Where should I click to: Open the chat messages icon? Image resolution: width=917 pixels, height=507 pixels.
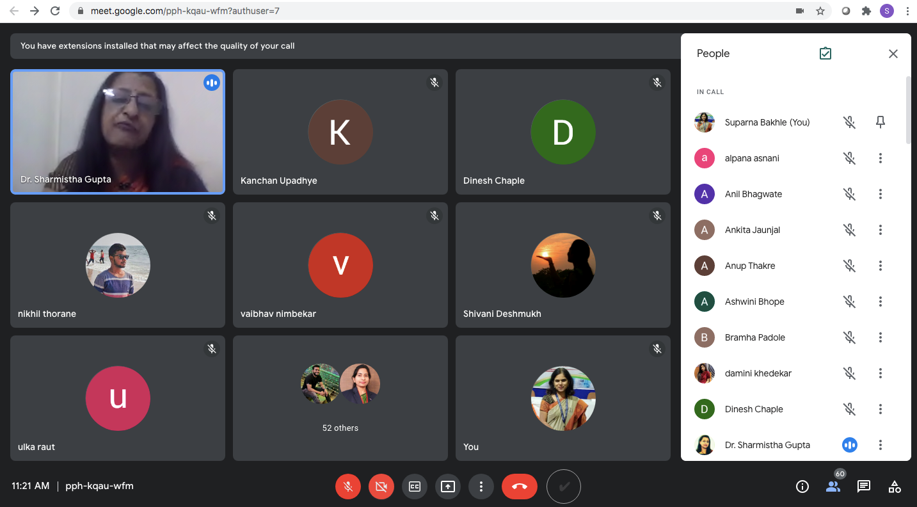(x=864, y=487)
